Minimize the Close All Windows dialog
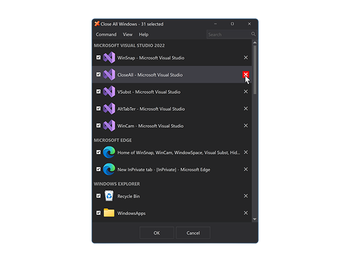350x262 pixels. pos(215,23)
